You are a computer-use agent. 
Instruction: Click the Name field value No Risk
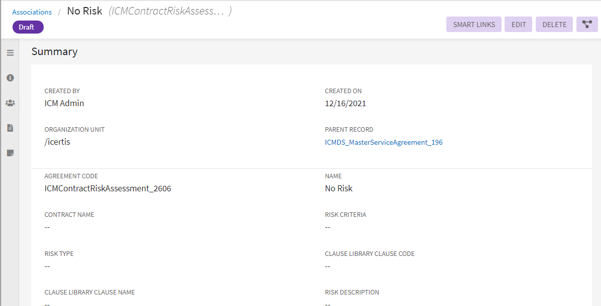[x=338, y=189]
